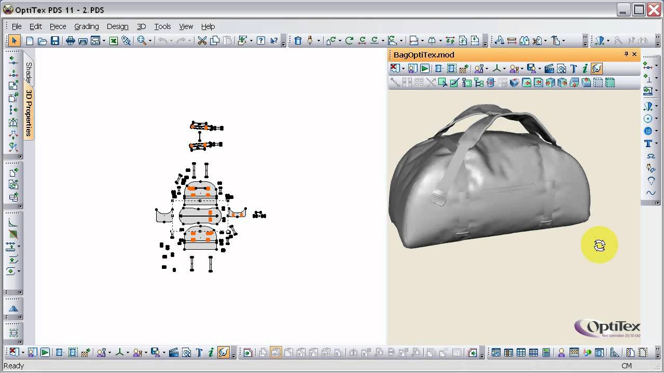The image size is (664, 373).
Task: Click the Ready status bar text
Action: tap(13, 366)
